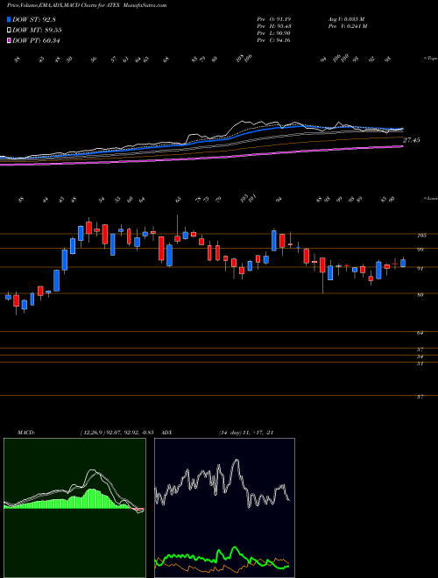Click the 27.45 EMA value label
This screenshot has width=438, height=578.
[x=412, y=140]
